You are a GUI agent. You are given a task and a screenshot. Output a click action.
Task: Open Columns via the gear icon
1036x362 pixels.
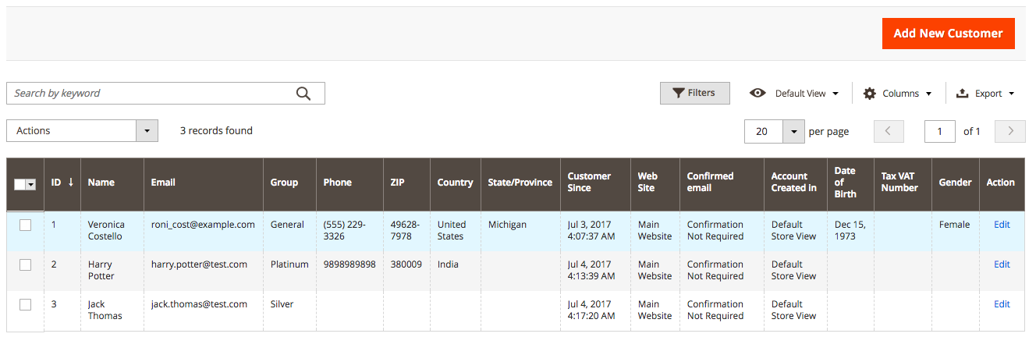(x=870, y=94)
